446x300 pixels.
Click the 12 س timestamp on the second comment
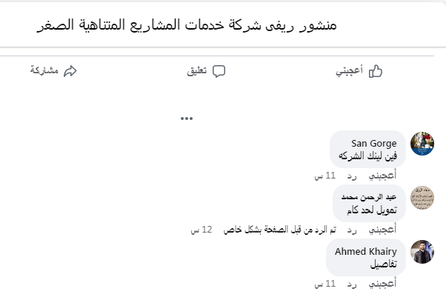(202, 230)
